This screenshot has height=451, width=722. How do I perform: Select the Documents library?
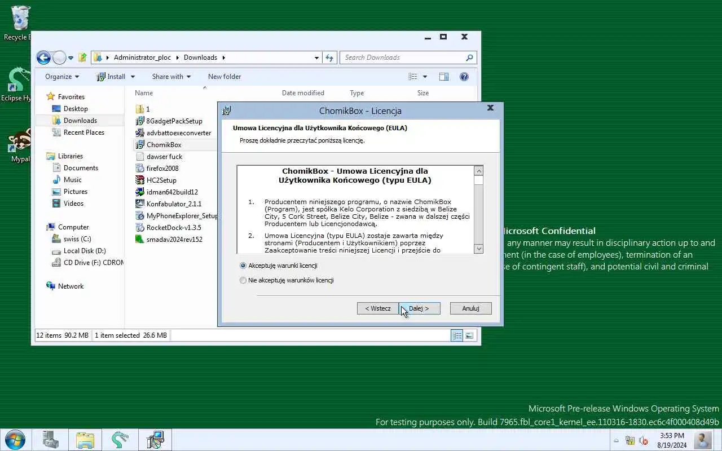(81, 168)
